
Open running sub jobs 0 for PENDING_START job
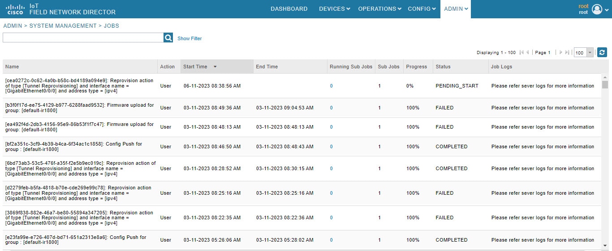click(x=332, y=86)
